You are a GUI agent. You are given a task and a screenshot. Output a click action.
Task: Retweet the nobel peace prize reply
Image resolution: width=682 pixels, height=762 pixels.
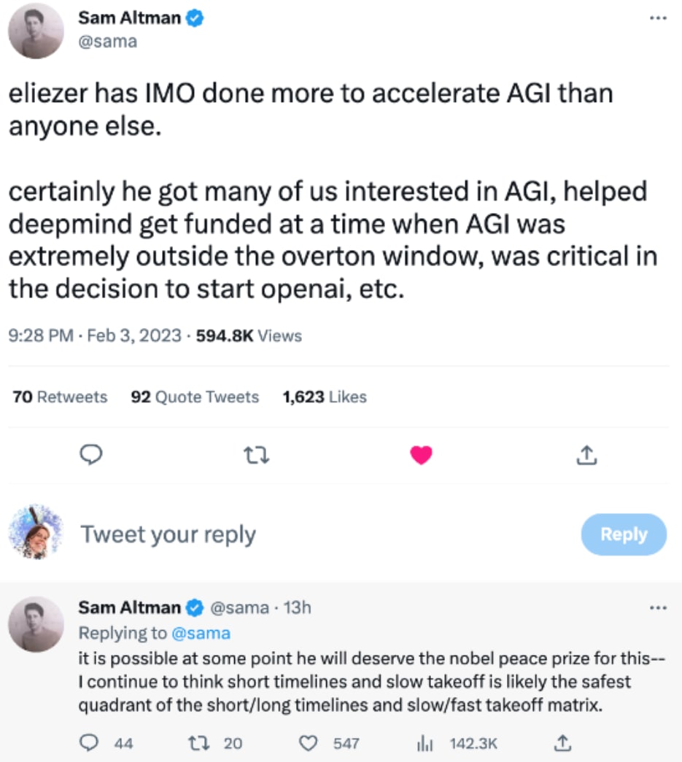click(x=196, y=743)
